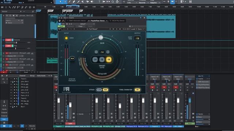Select the Mute tool in the top toolbar

pyautogui.click(x=83, y=1)
